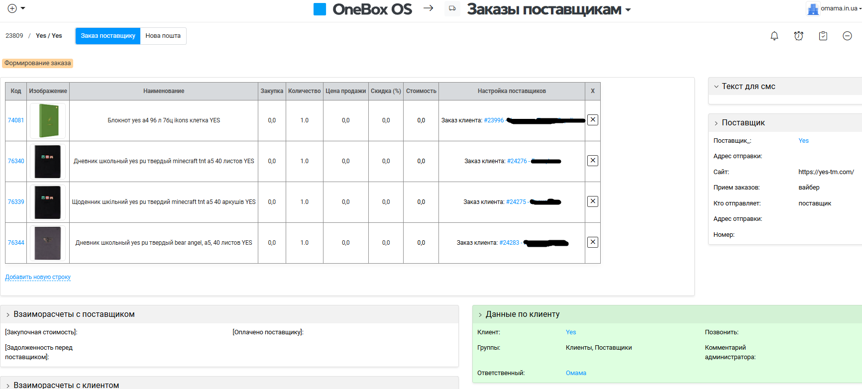Open the clipboard tasks icon
This screenshot has height=389, width=862.
823,36
